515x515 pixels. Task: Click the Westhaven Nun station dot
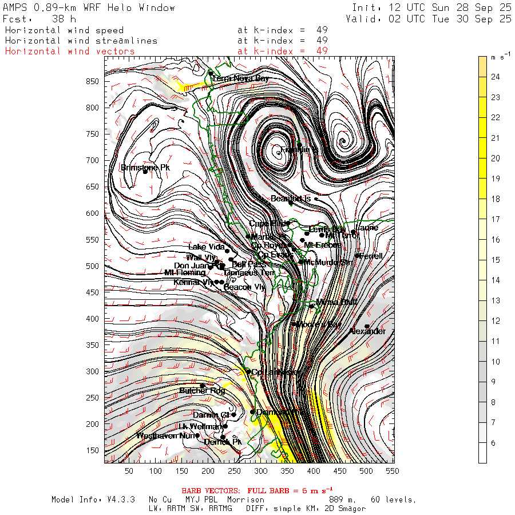click(197, 435)
